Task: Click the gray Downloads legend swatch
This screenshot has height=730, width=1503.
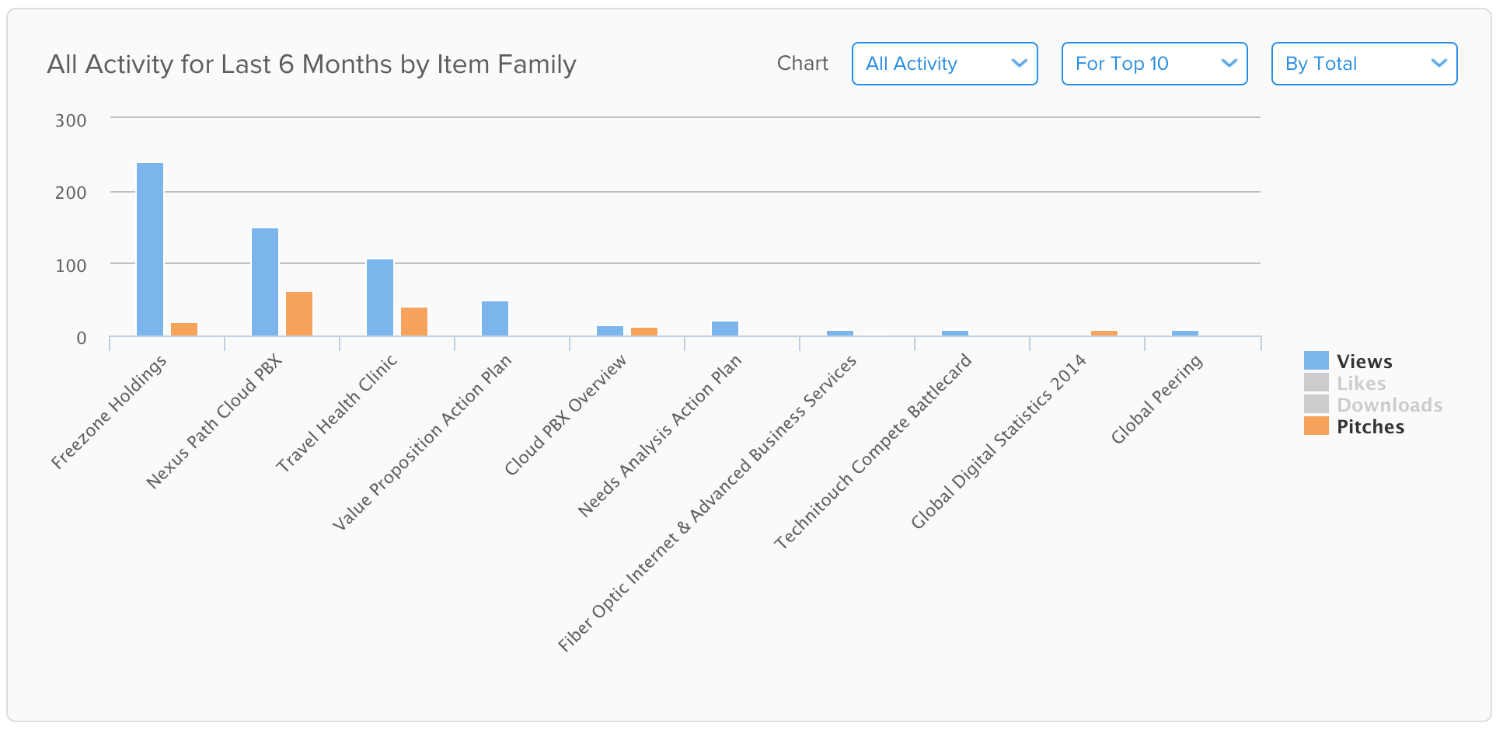Action: (x=1316, y=404)
